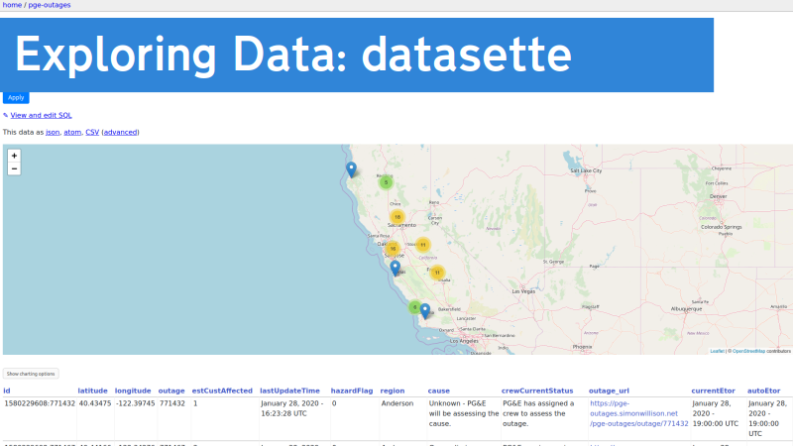Screen dimensions: 793x446
Task: Open the outage 771432 URL link
Action: [x=639, y=413]
